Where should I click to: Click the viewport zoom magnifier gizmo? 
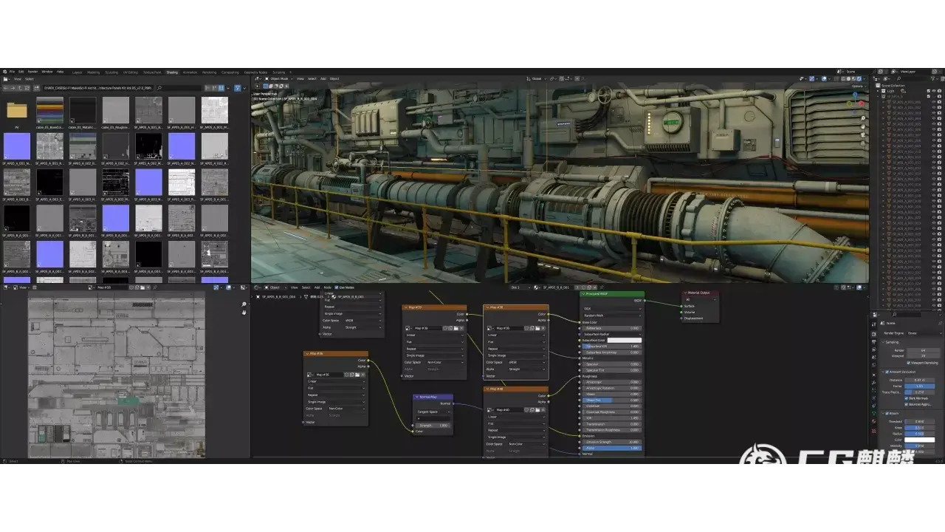tap(862, 117)
